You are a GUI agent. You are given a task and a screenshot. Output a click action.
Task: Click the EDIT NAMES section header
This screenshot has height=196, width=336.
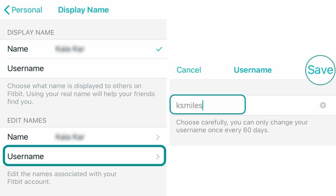(x=27, y=120)
